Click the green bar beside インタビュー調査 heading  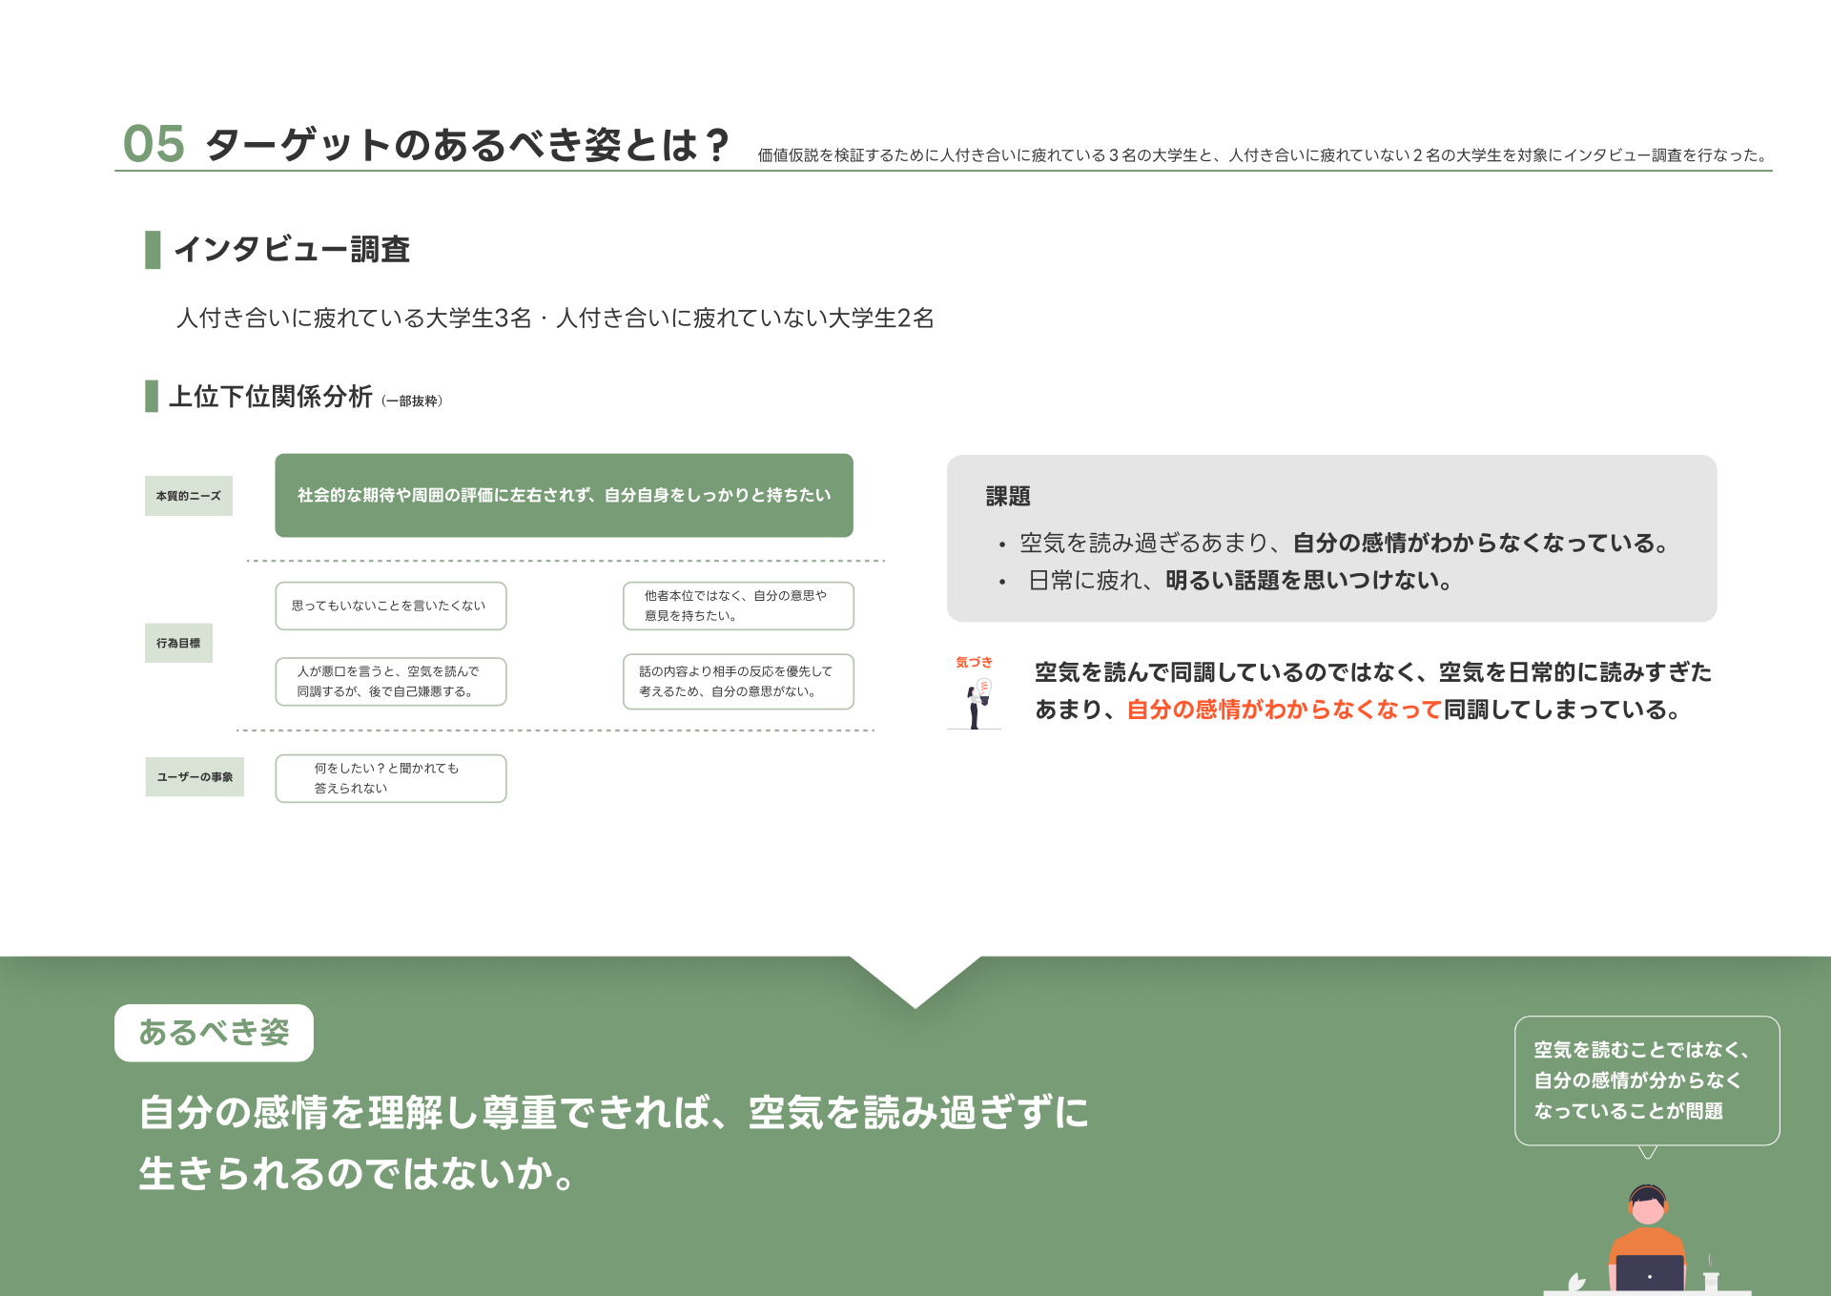coord(153,250)
